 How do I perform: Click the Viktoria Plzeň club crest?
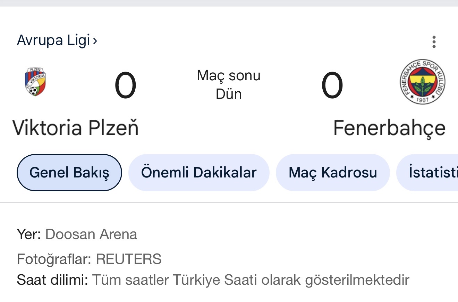click(x=35, y=82)
